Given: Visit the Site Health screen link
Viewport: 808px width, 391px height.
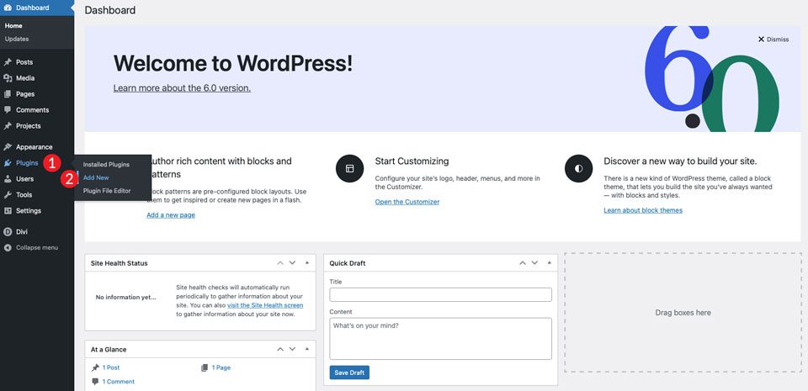Looking at the screenshot, I should click(x=265, y=305).
